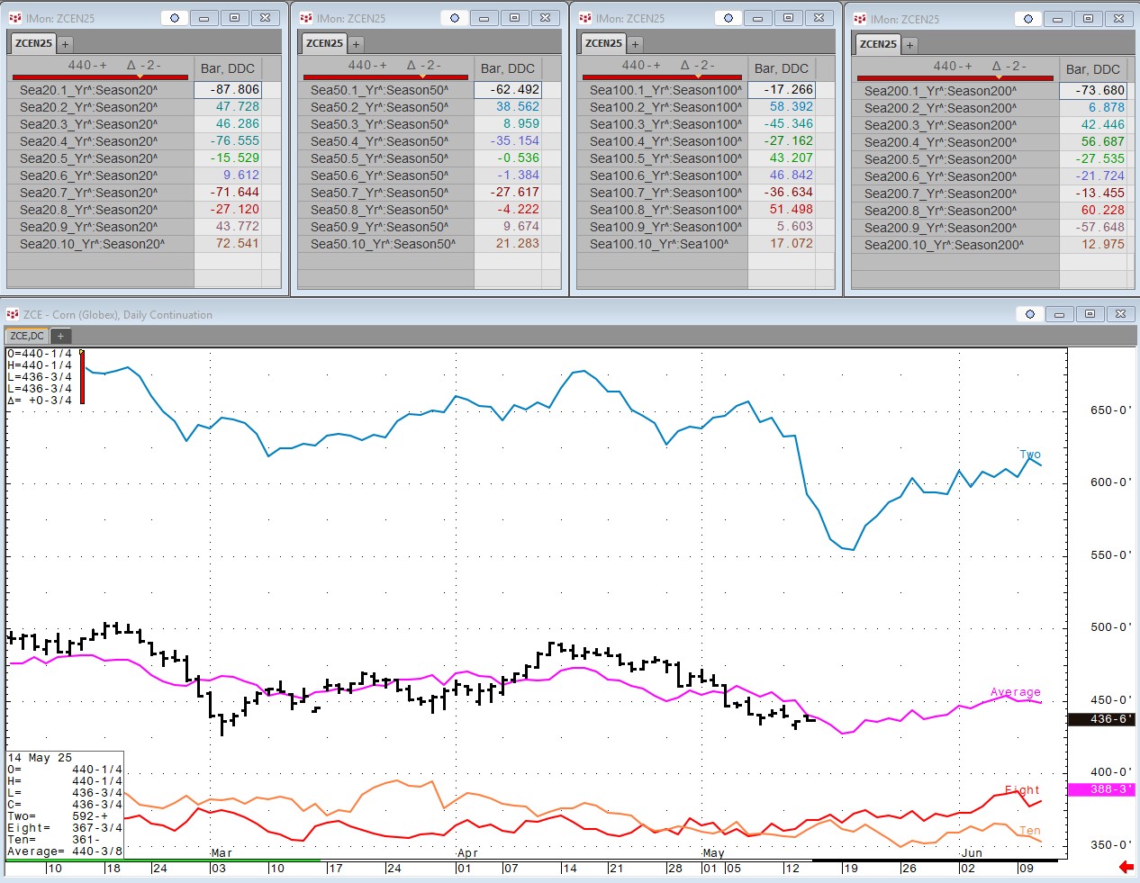Viewport: 1140px width, 883px height.
Task: Toggle the circle button in the chart window title bar
Action: click(x=1030, y=314)
